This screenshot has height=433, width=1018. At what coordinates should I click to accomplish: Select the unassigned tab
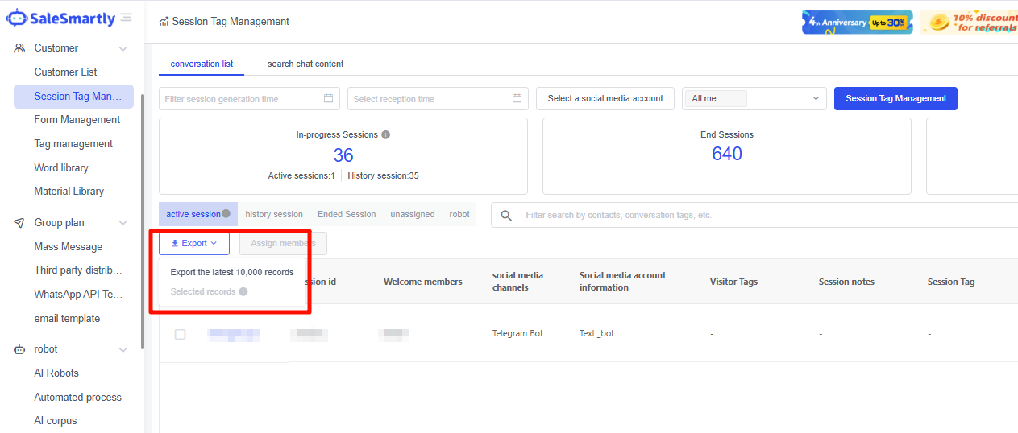click(413, 214)
